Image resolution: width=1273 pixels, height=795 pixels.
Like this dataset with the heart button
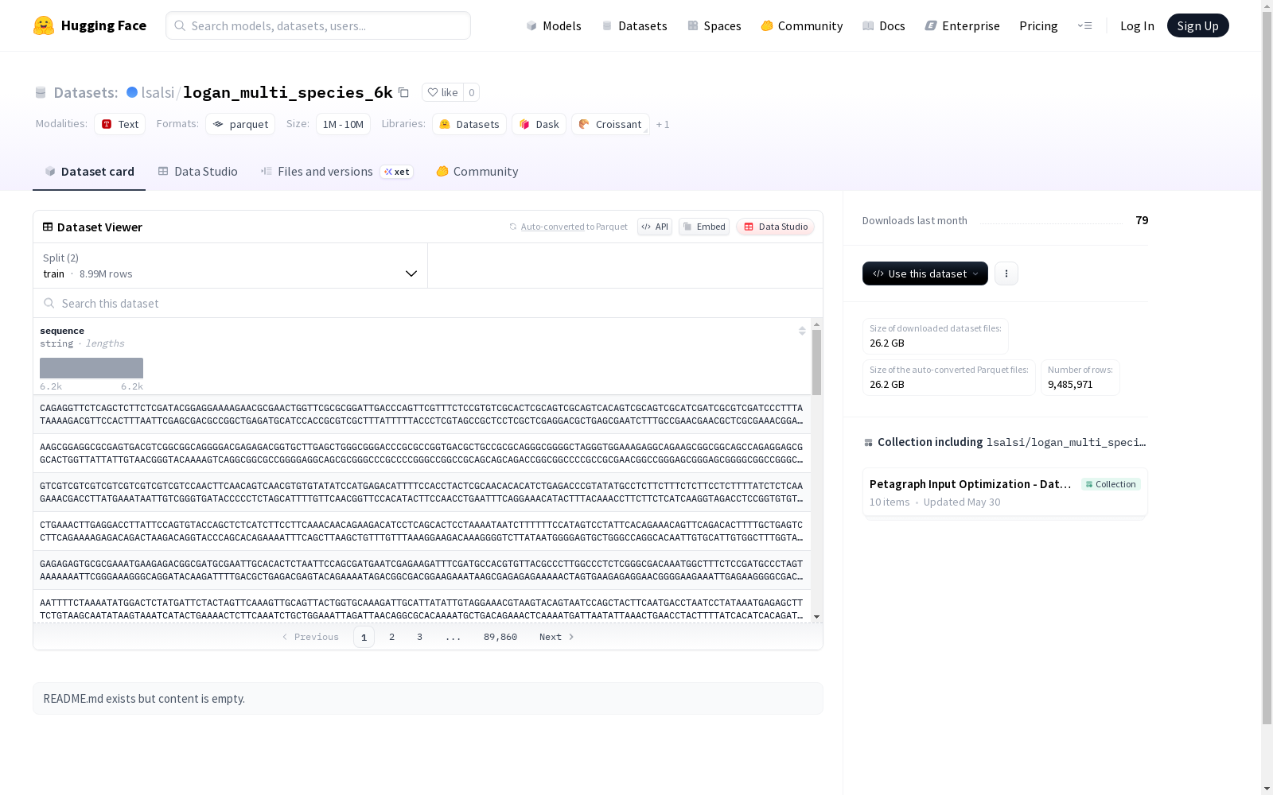(x=443, y=92)
